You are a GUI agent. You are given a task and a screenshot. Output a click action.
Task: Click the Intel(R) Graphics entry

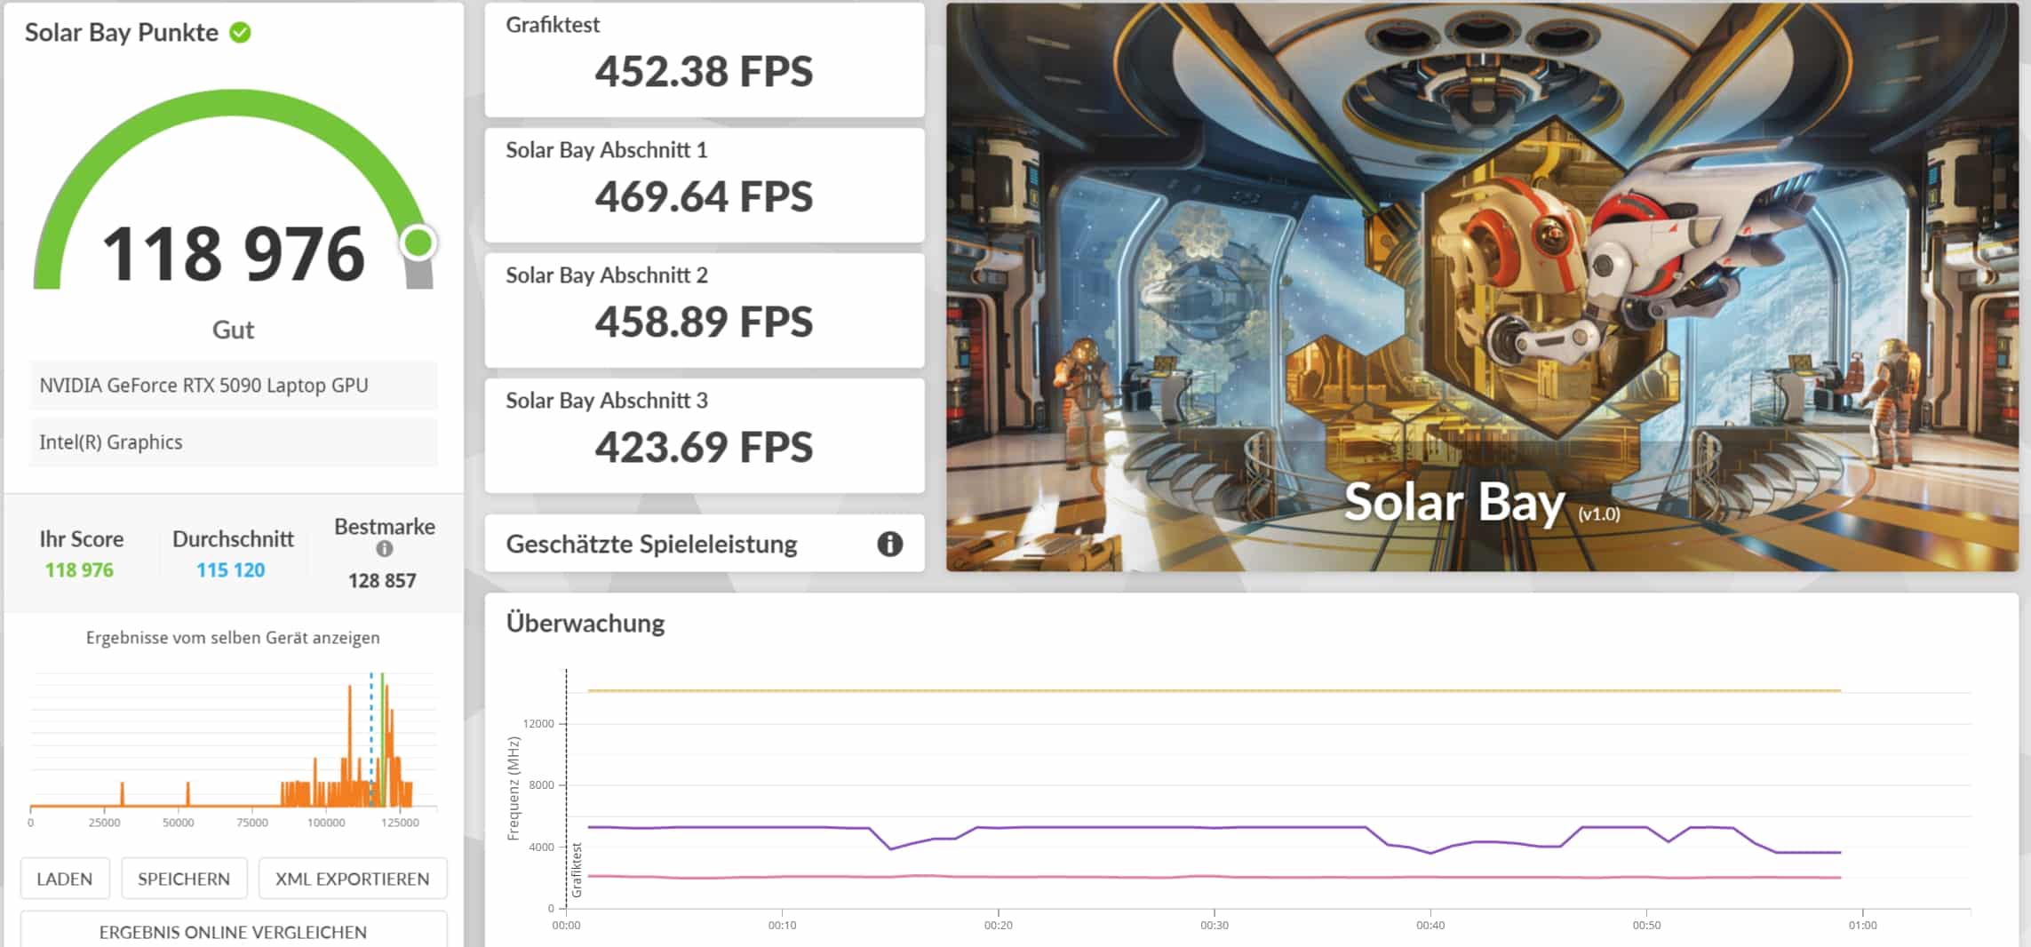[233, 442]
